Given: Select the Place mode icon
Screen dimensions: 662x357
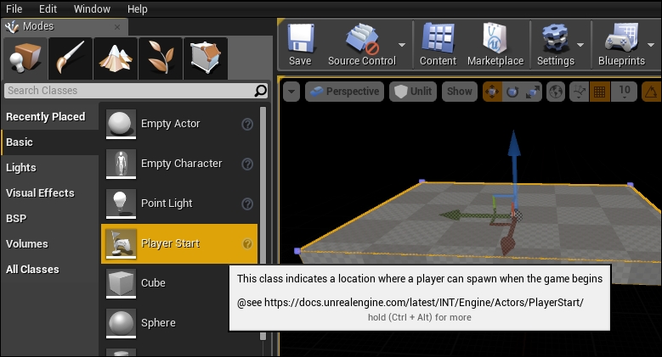Looking at the screenshot, I should pyautogui.click(x=25, y=59).
